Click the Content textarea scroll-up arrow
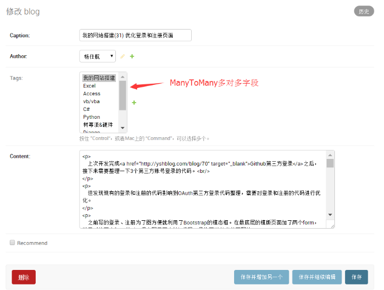The width and height of the screenshot is (384, 290). point(330,155)
